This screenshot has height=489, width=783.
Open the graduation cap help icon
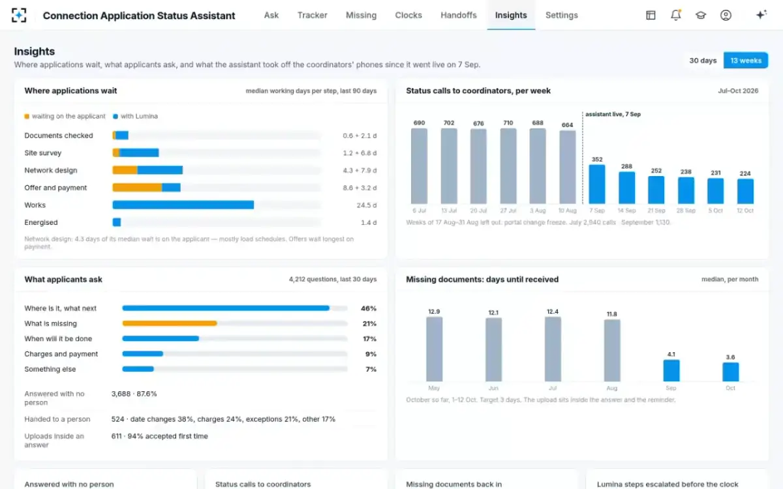[x=701, y=15]
